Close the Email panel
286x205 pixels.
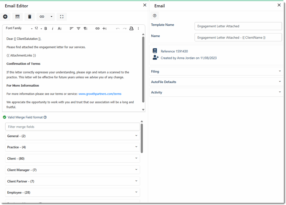(279, 5)
